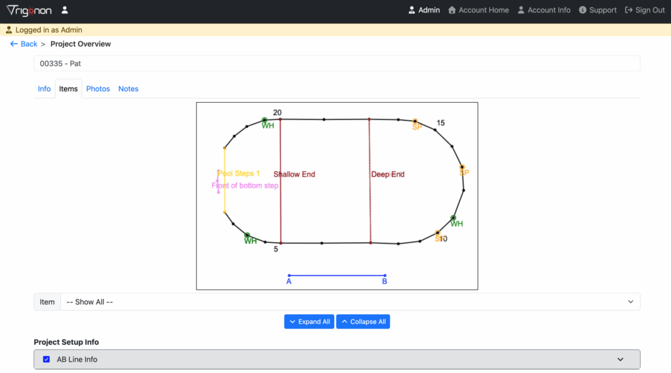Click the Admin user icon
Image resolution: width=671 pixels, height=373 pixels.
[412, 10]
